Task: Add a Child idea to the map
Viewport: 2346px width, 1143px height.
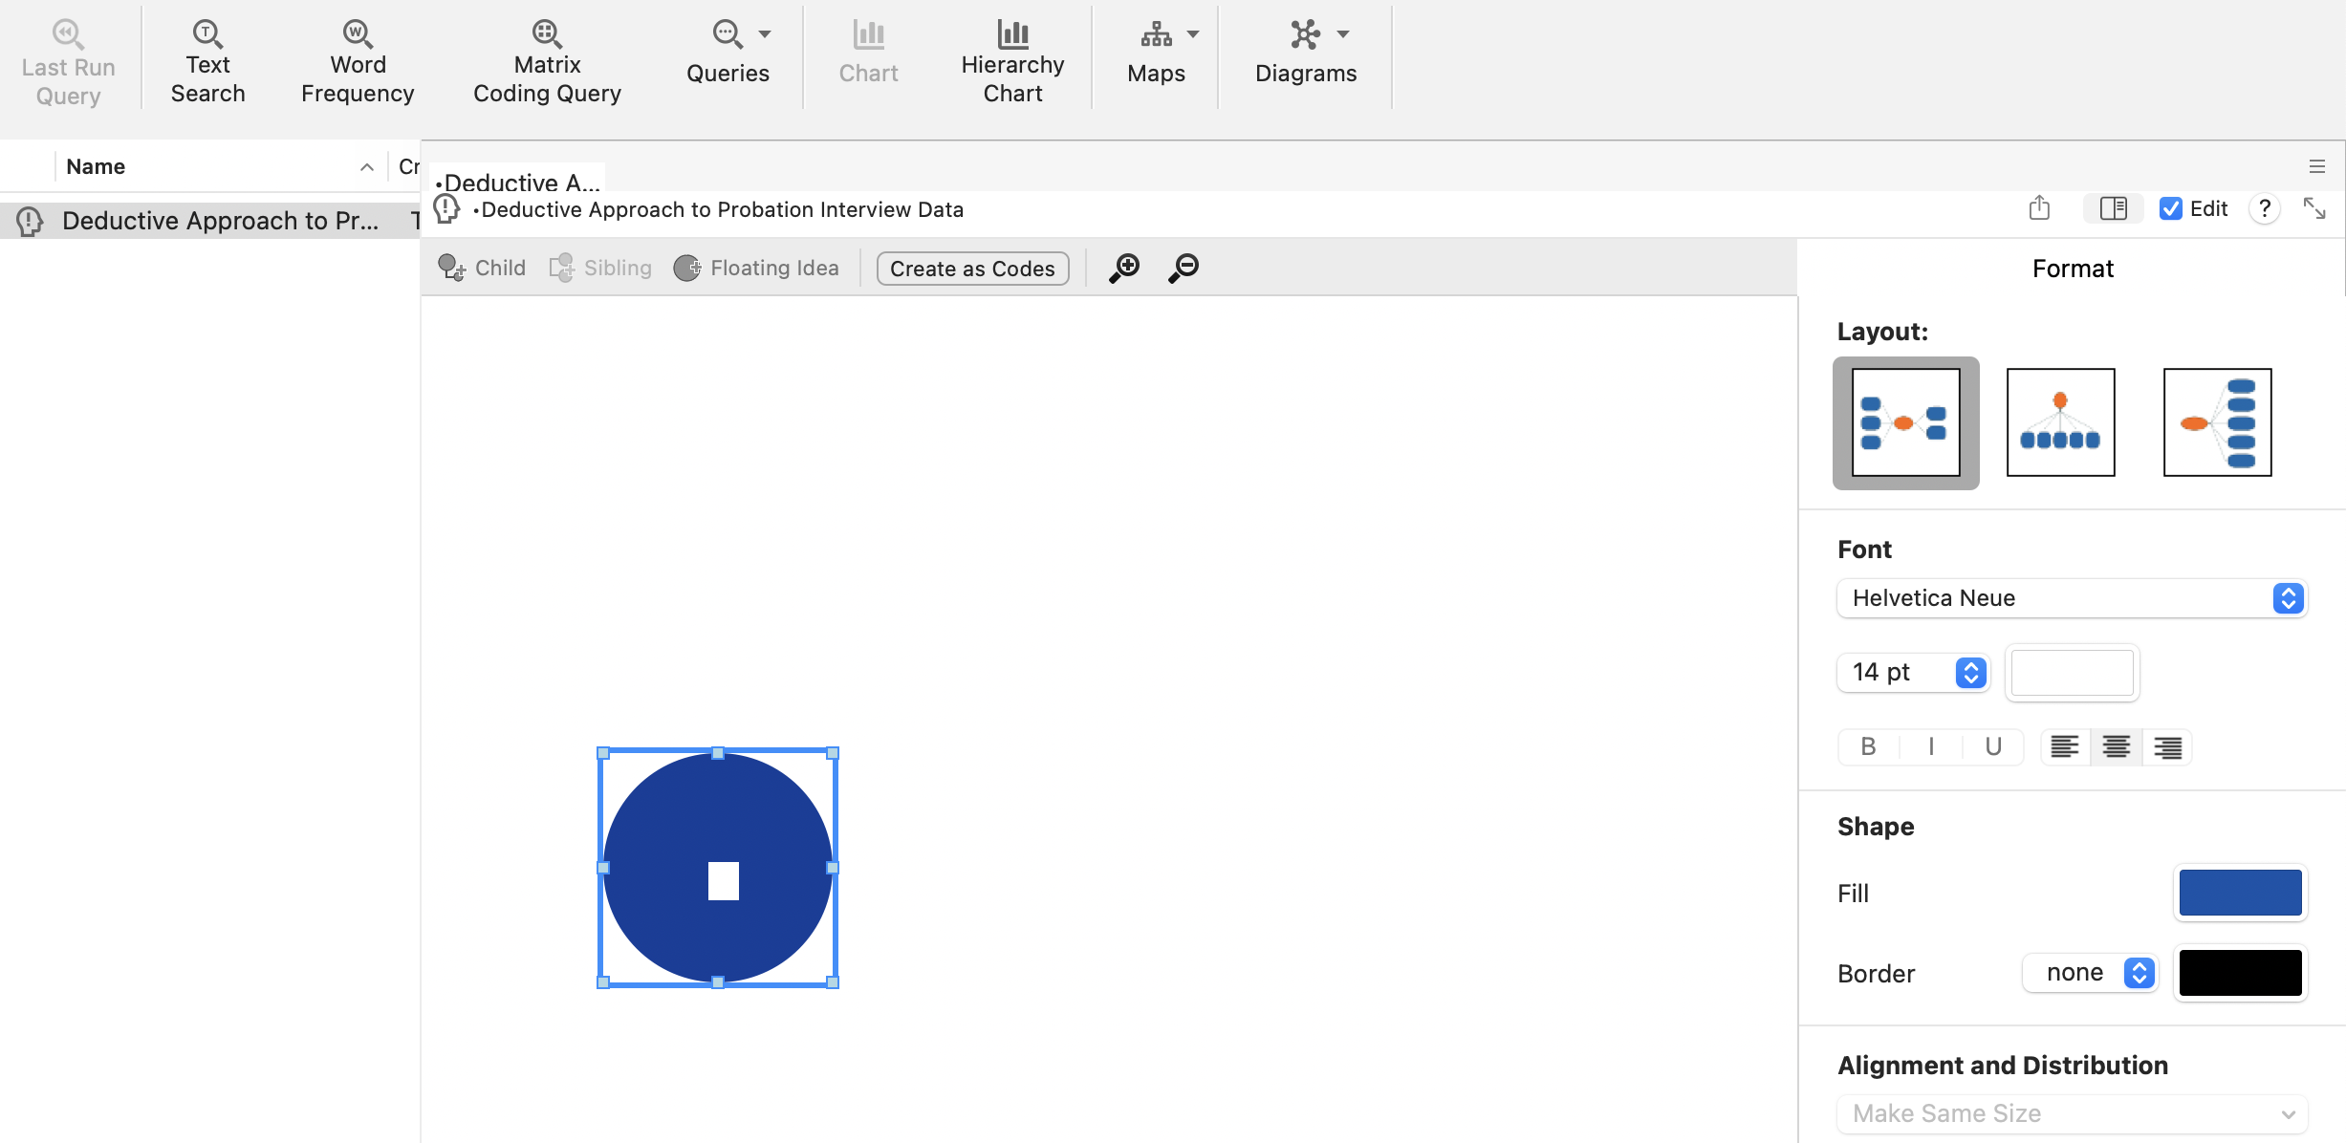Action: (482, 268)
